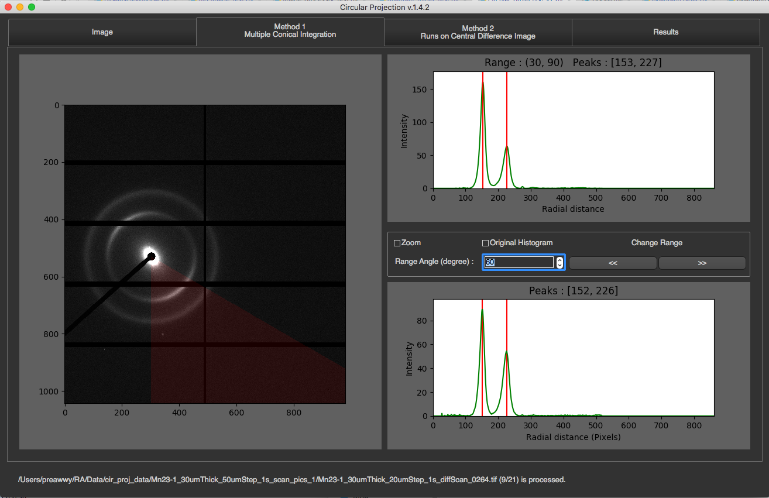Click second peak marker in bottom histogram

[x=507, y=358]
